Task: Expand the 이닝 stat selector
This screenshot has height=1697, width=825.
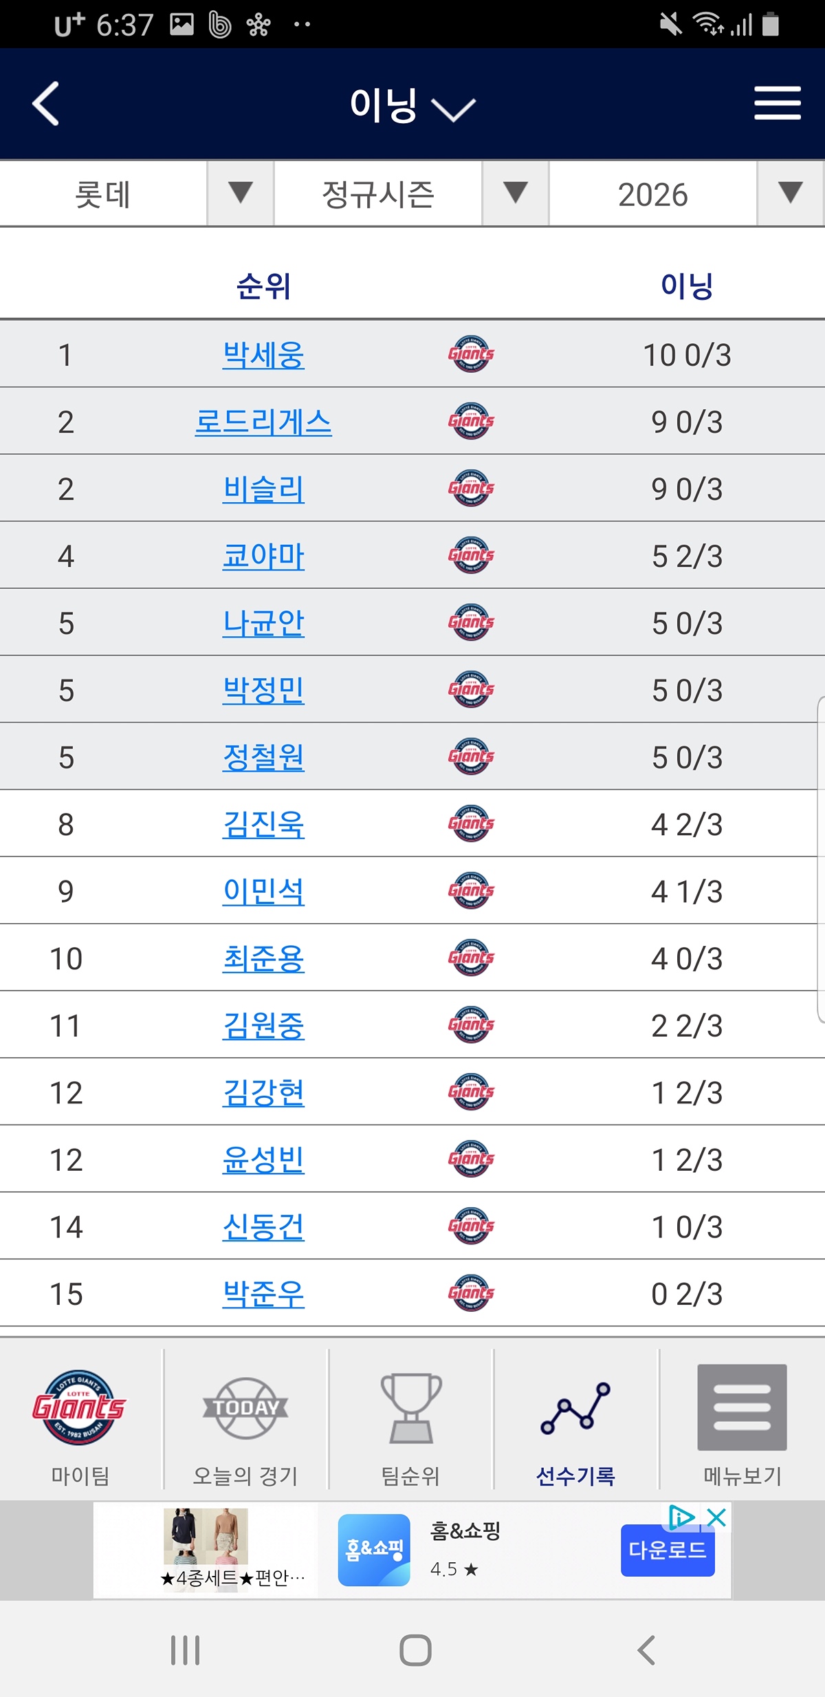Action: 412,105
